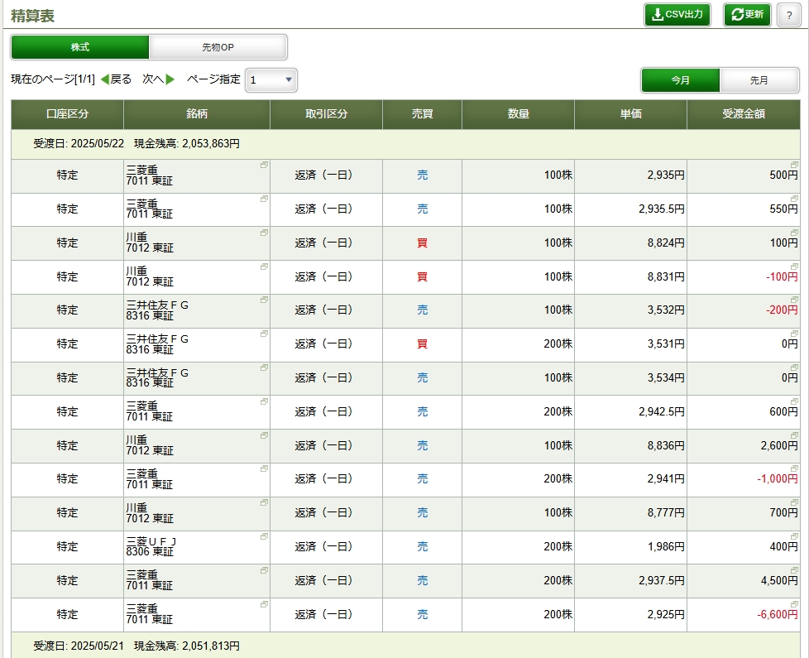The width and height of the screenshot is (809, 658).
Task: Click the 銘柄 column header
Action: pyautogui.click(x=197, y=114)
